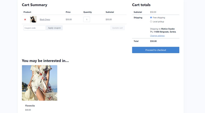The image size is (205, 113).
Task: Open the Change address link
Action: [x=157, y=36]
